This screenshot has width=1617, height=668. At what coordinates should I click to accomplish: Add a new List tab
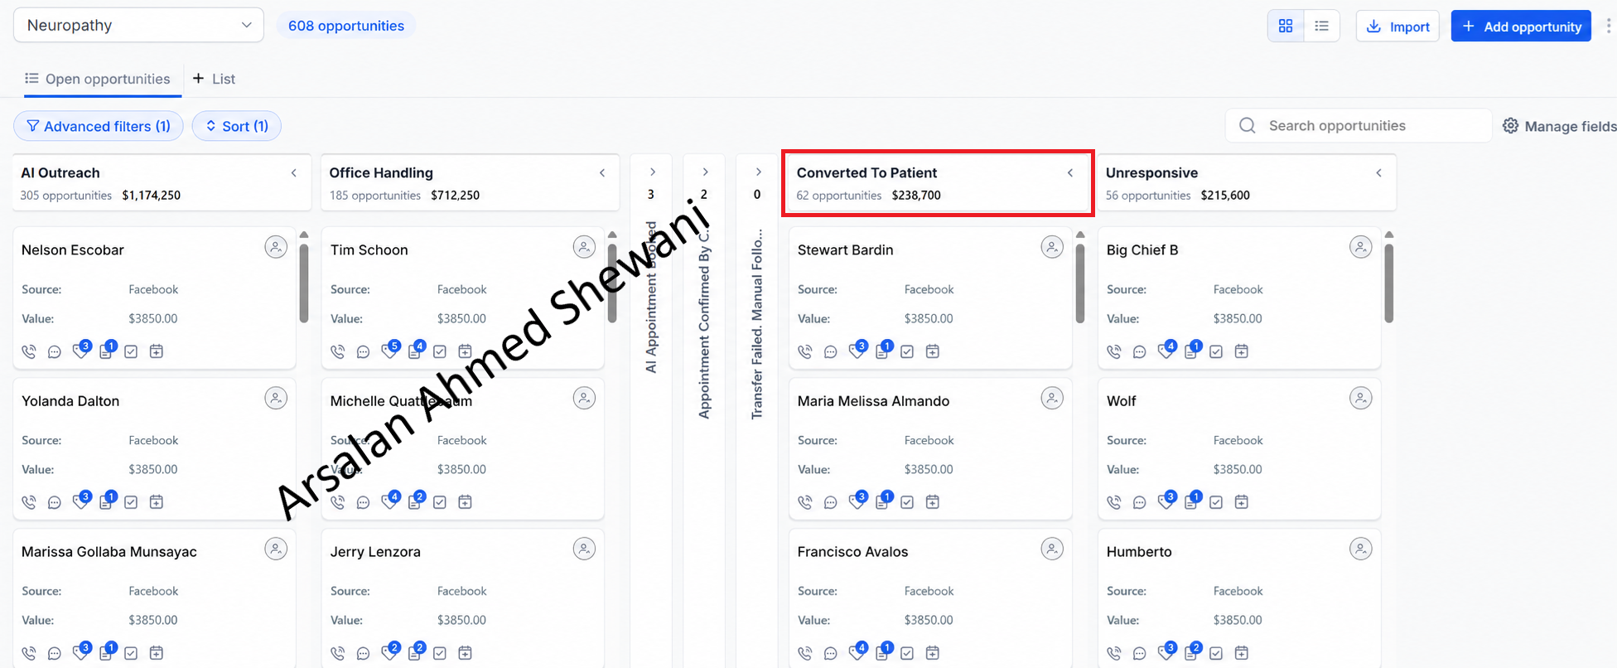click(x=214, y=79)
